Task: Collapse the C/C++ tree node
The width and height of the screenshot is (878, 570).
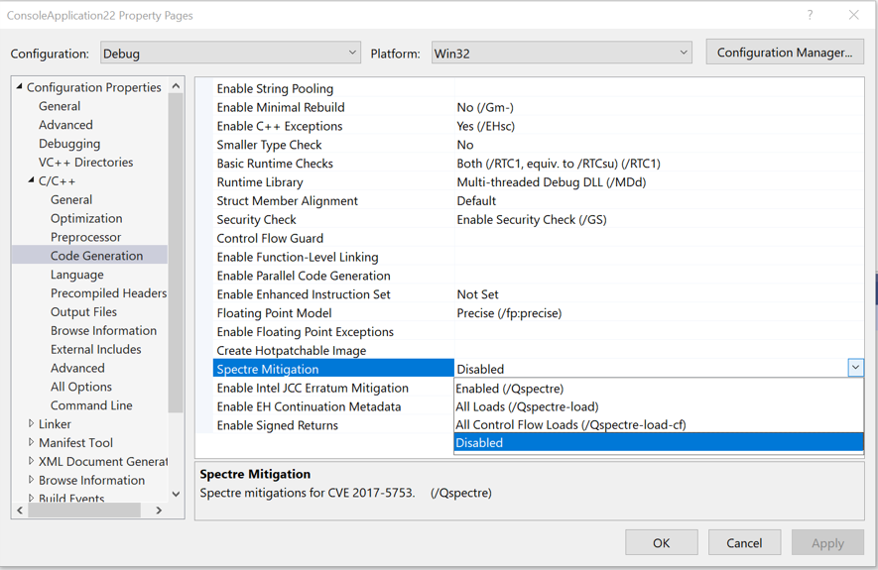Action: (x=32, y=180)
